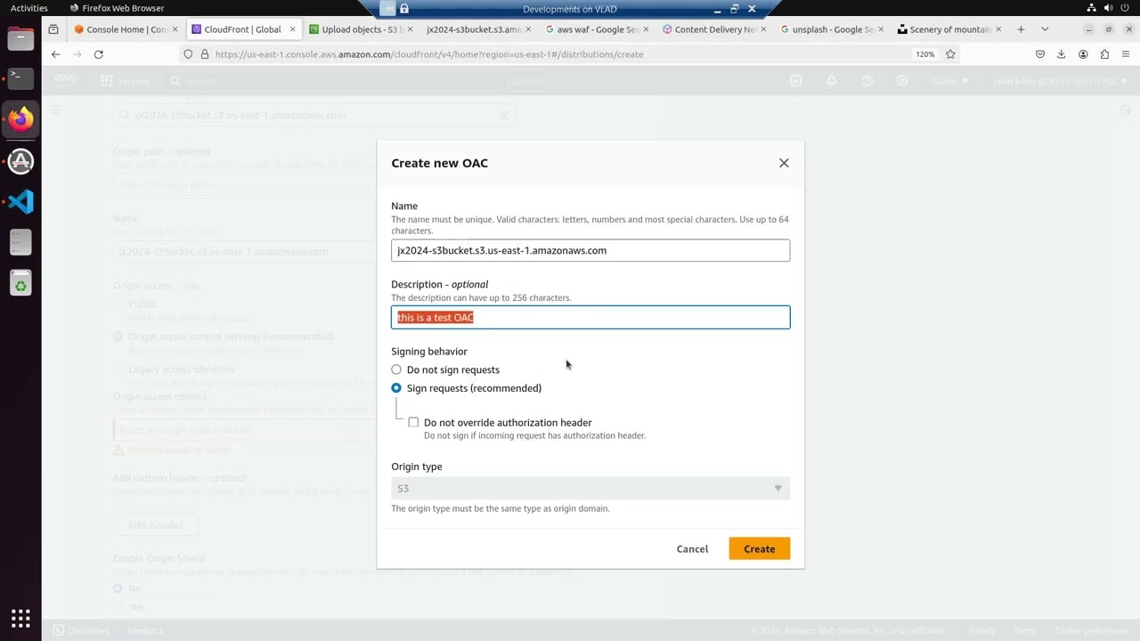The width and height of the screenshot is (1140, 641).
Task: Open Software Updater dock icon
Action: point(20,161)
